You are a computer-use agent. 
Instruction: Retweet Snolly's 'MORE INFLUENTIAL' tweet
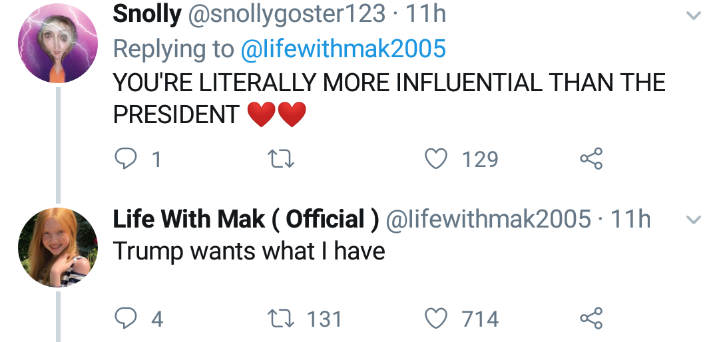(x=276, y=160)
